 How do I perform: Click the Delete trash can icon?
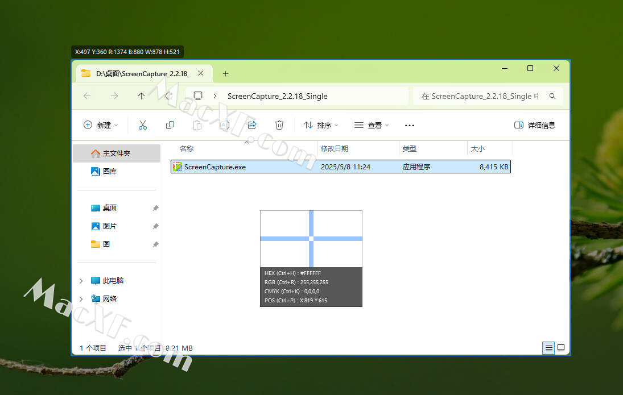click(x=279, y=125)
